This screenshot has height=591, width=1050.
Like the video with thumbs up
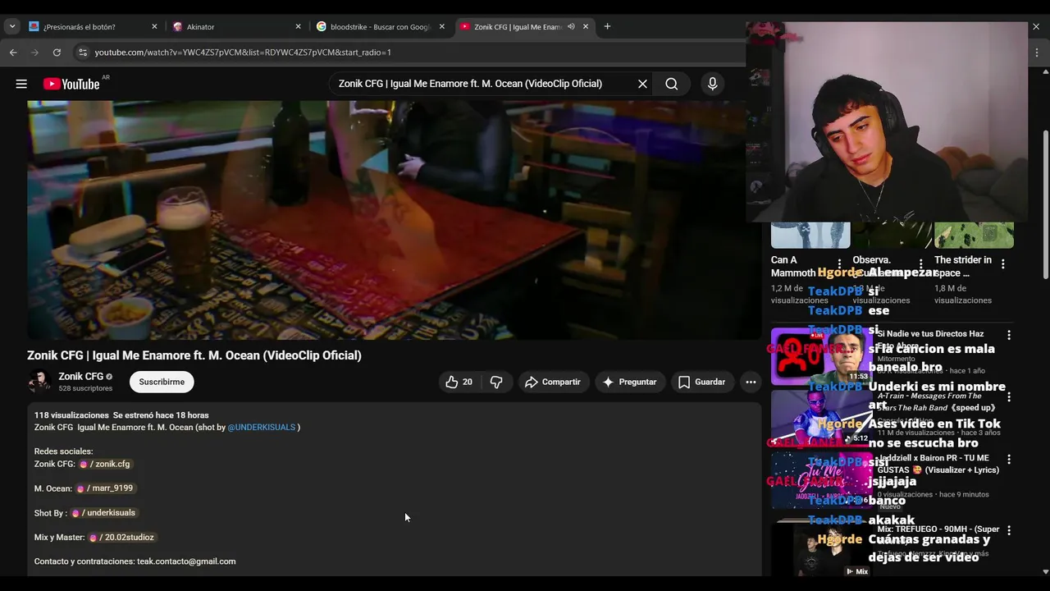pyautogui.click(x=459, y=382)
